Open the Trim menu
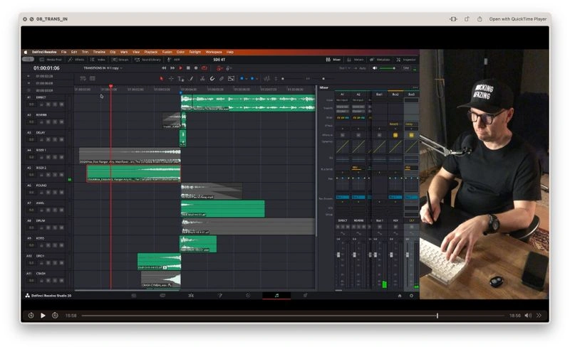 click(x=85, y=52)
